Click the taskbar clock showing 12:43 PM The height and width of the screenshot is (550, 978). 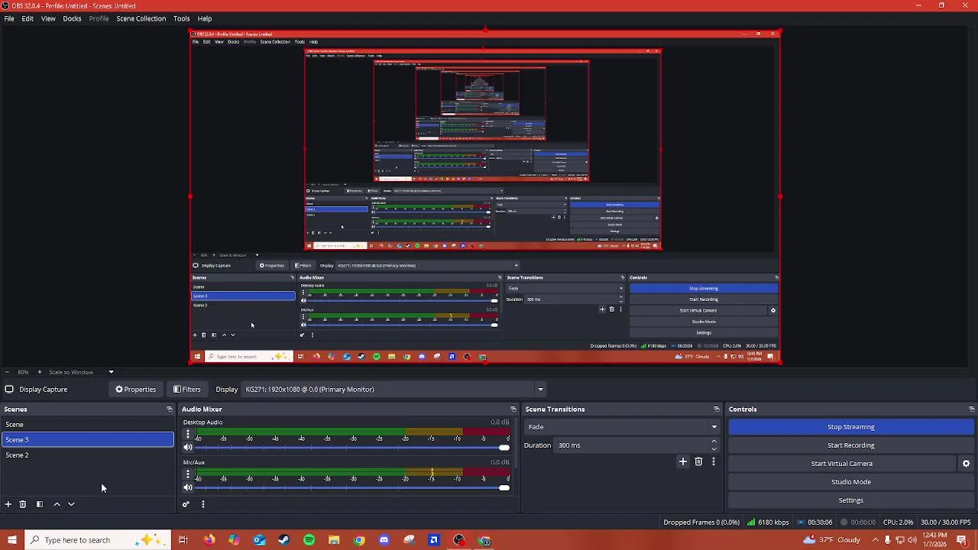tap(935, 540)
